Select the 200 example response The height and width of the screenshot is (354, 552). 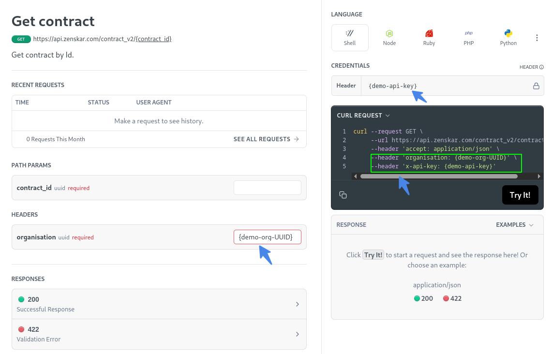pyautogui.click(x=423, y=298)
